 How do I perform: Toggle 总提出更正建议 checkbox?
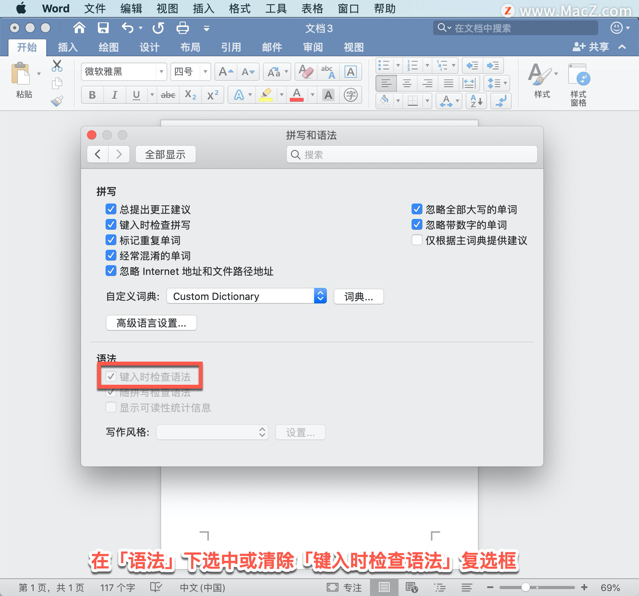point(111,209)
